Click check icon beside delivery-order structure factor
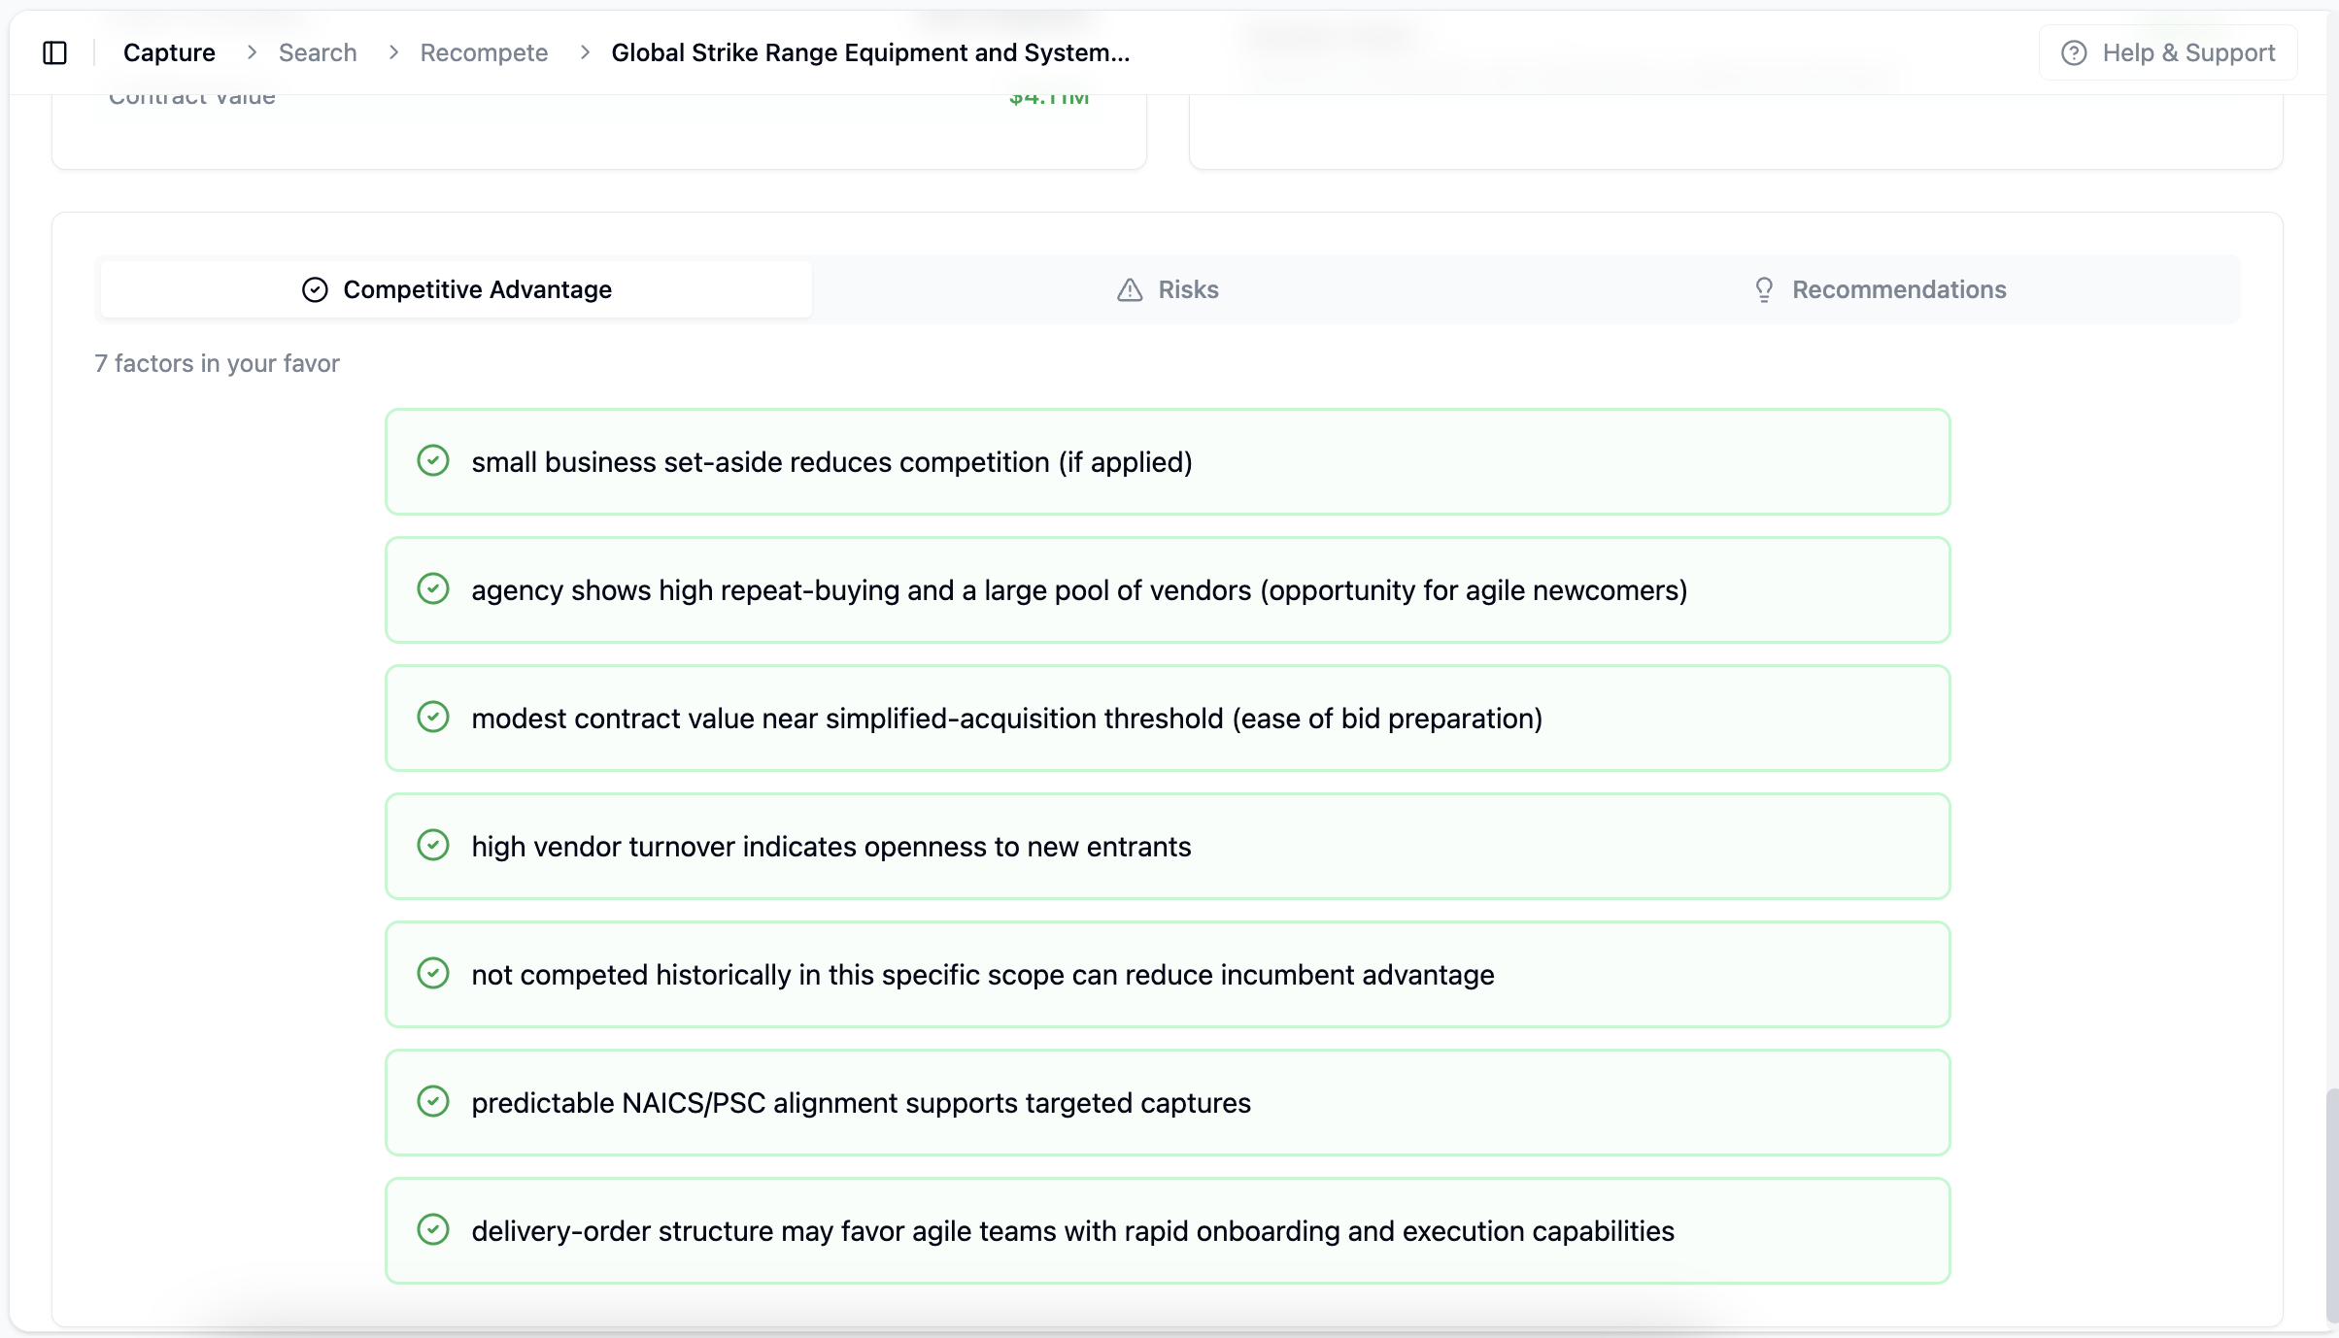2339x1338 pixels. pyautogui.click(x=433, y=1229)
